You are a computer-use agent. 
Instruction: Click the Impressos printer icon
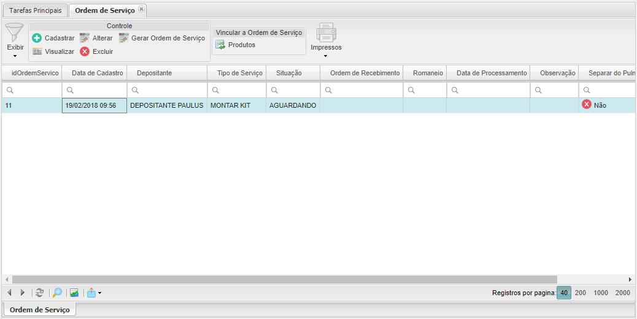(x=326, y=32)
